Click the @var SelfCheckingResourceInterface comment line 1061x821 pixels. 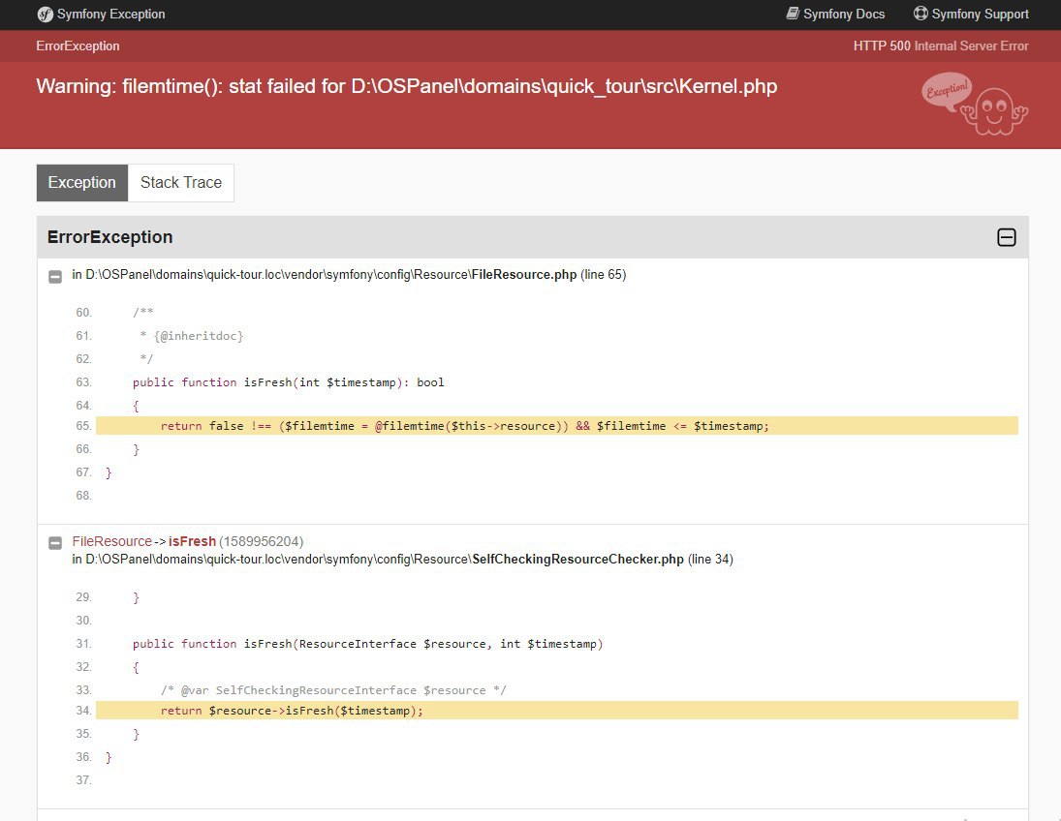pyautogui.click(x=333, y=690)
